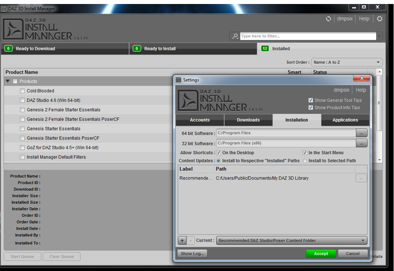Open Help in Settings dialog
Screen dimensions: 394x271
tap(361, 90)
